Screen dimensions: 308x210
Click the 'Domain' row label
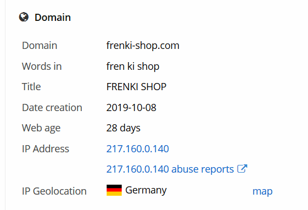40,46
